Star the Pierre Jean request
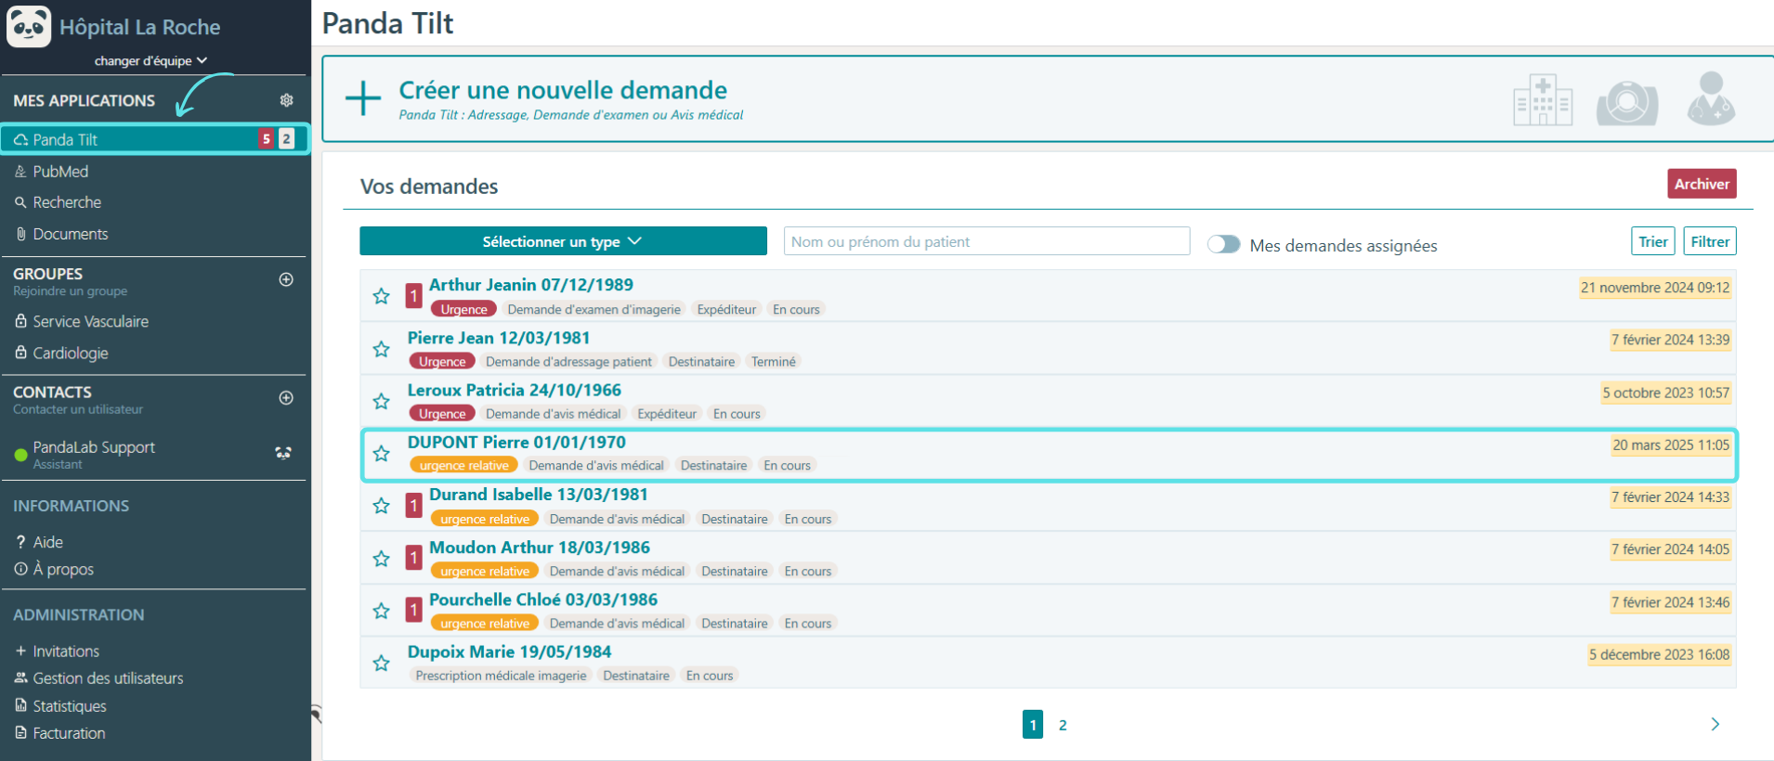Image resolution: width=1774 pixels, height=761 pixels. 382,349
